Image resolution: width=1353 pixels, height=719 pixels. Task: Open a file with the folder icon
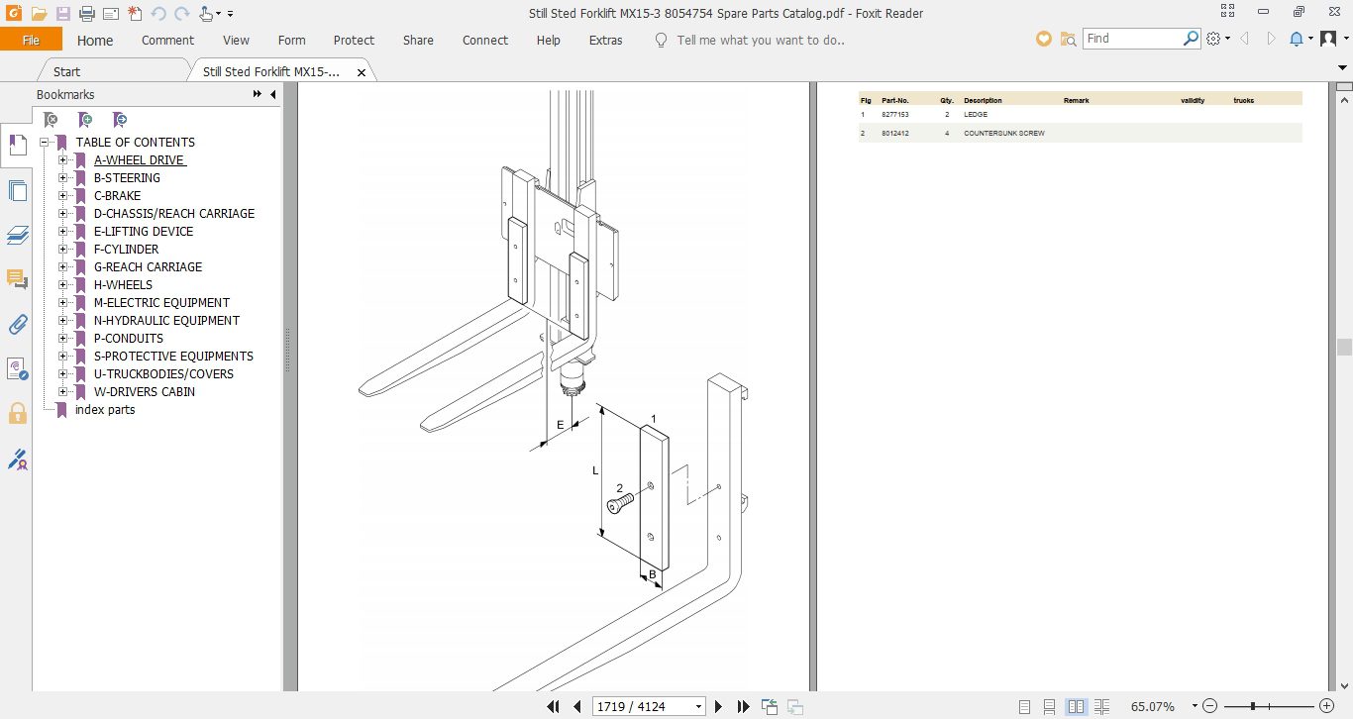[39, 14]
